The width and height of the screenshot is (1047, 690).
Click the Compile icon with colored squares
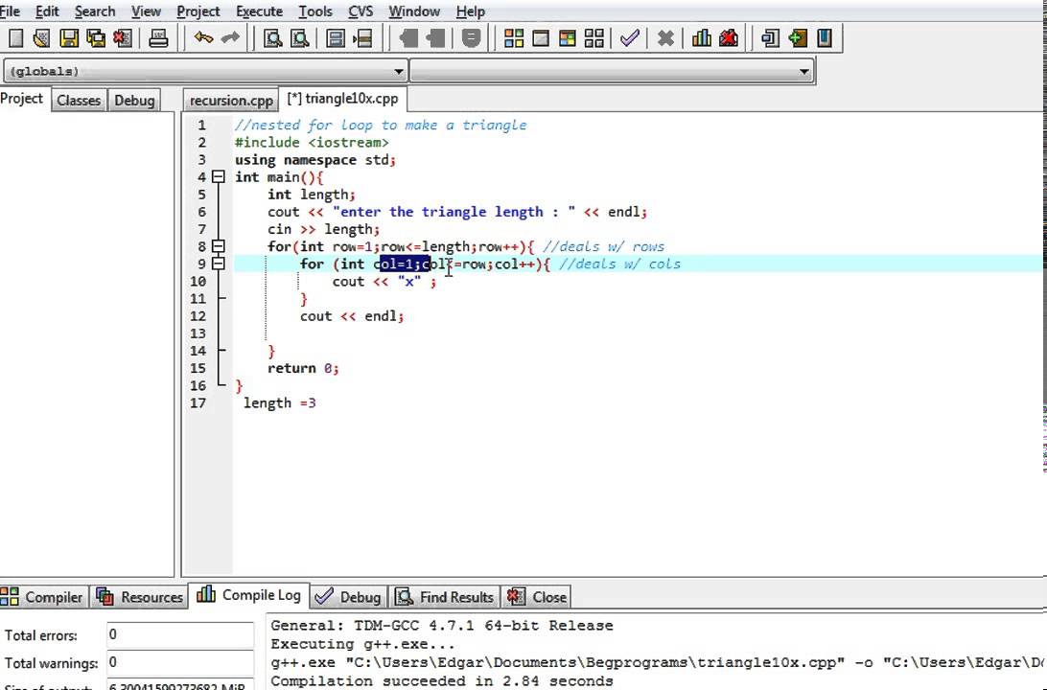tap(514, 38)
